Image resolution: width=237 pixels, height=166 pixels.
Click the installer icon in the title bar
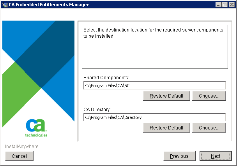pyautogui.click(x=5, y=5)
